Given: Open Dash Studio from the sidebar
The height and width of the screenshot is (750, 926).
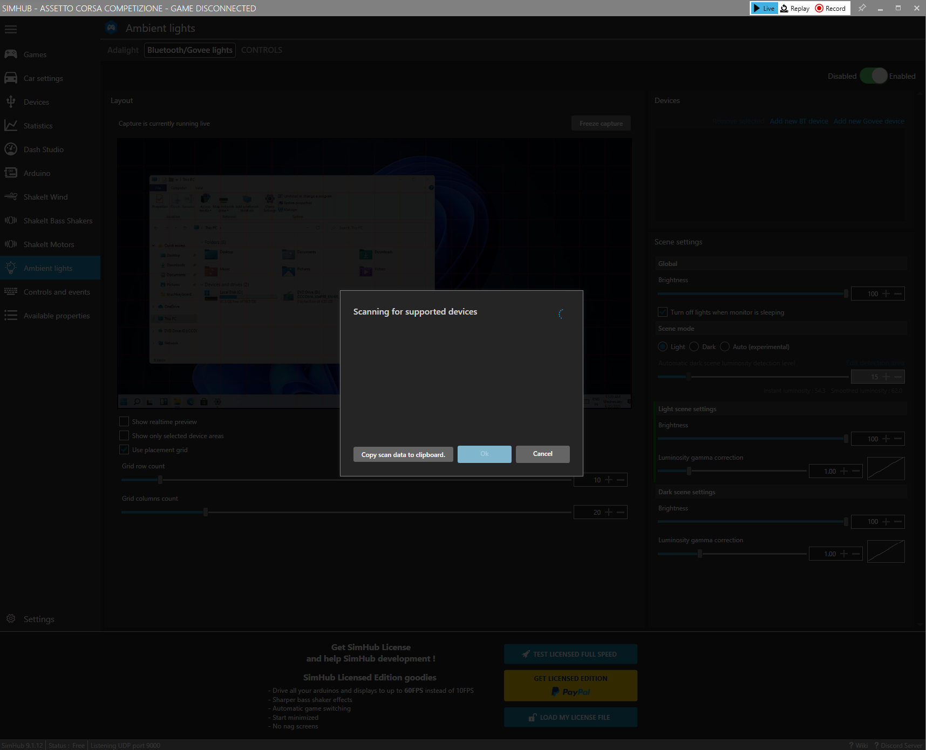Looking at the screenshot, I should tap(43, 149).
